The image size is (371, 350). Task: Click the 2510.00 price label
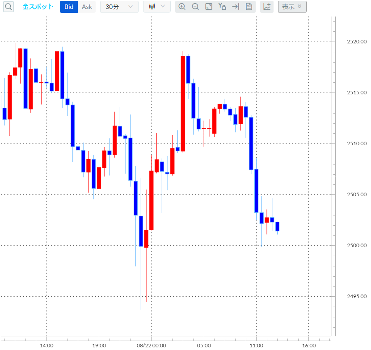[357, 143]
